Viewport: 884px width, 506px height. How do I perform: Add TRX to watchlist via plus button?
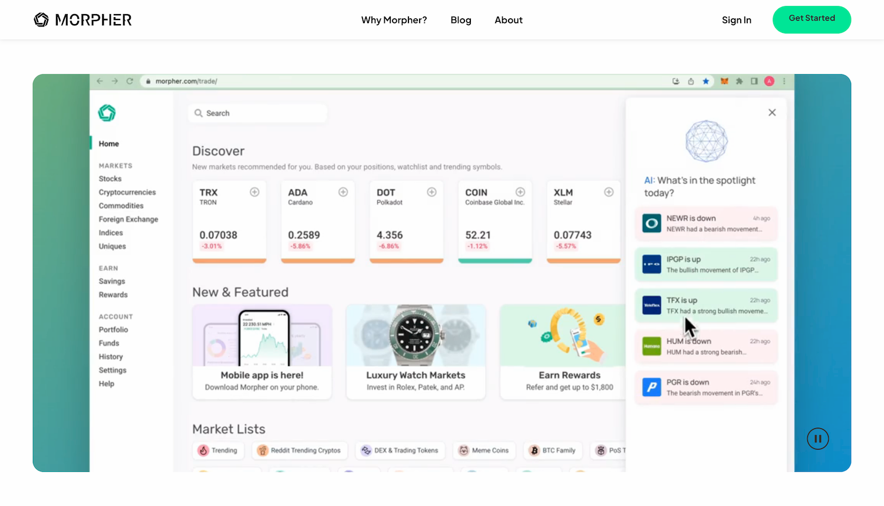point(255,192)
